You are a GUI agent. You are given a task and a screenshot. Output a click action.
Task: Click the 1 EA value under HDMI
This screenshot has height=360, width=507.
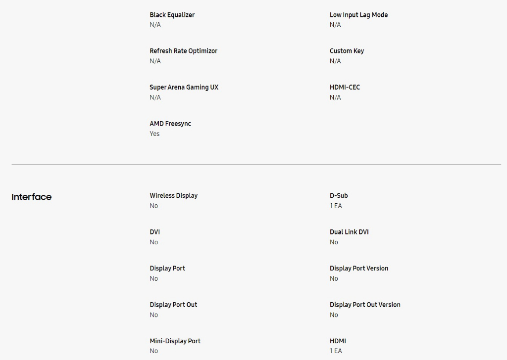point(336,351)
